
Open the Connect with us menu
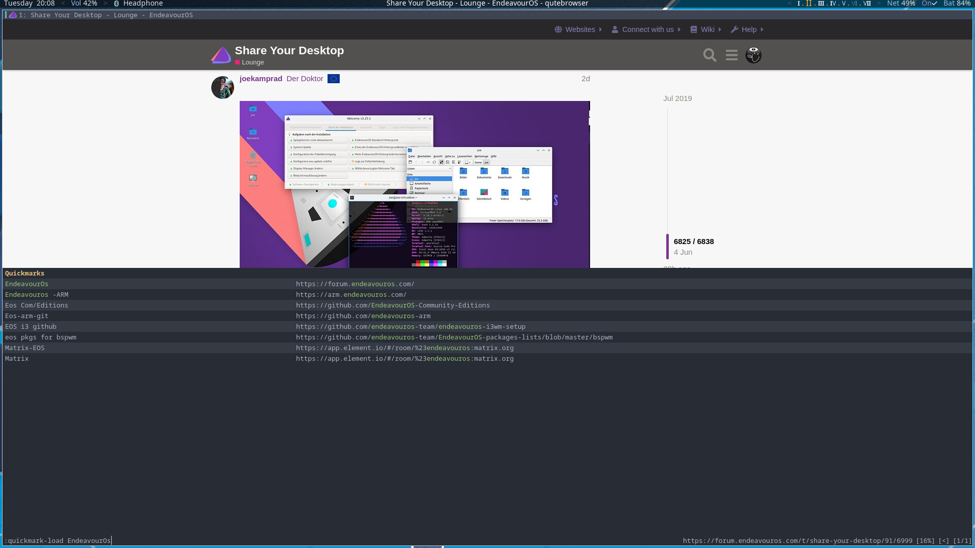[x=647, y=29]
